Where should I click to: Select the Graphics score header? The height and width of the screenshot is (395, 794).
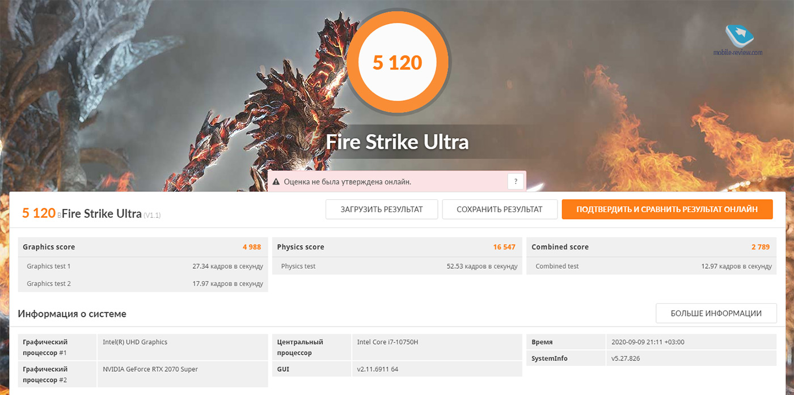(x=143, y=247)
